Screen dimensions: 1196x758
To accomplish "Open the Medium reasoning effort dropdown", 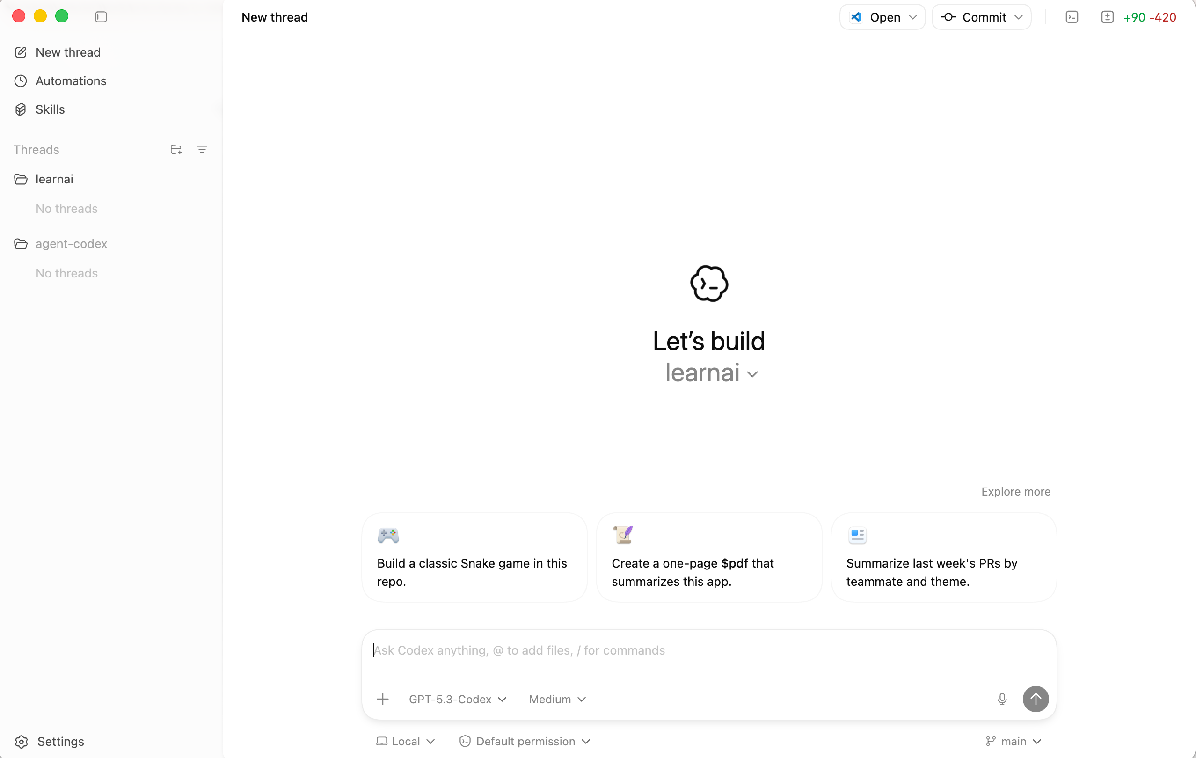I will pos(557,699).
